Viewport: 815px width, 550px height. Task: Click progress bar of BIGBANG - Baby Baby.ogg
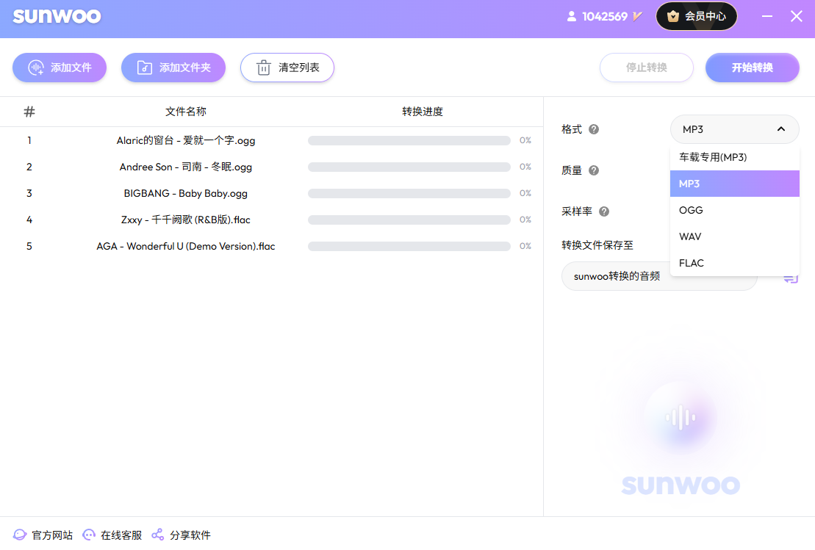coord(409,193)
